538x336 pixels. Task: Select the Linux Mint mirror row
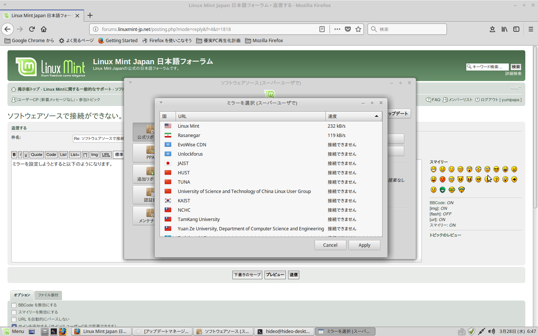[x=271, y=126]
